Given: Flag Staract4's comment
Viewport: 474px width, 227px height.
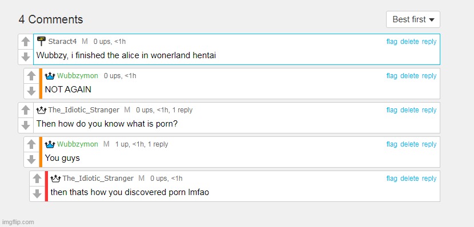Looking at the screenshot, I should pyautogui.click(x=391, y=42).
